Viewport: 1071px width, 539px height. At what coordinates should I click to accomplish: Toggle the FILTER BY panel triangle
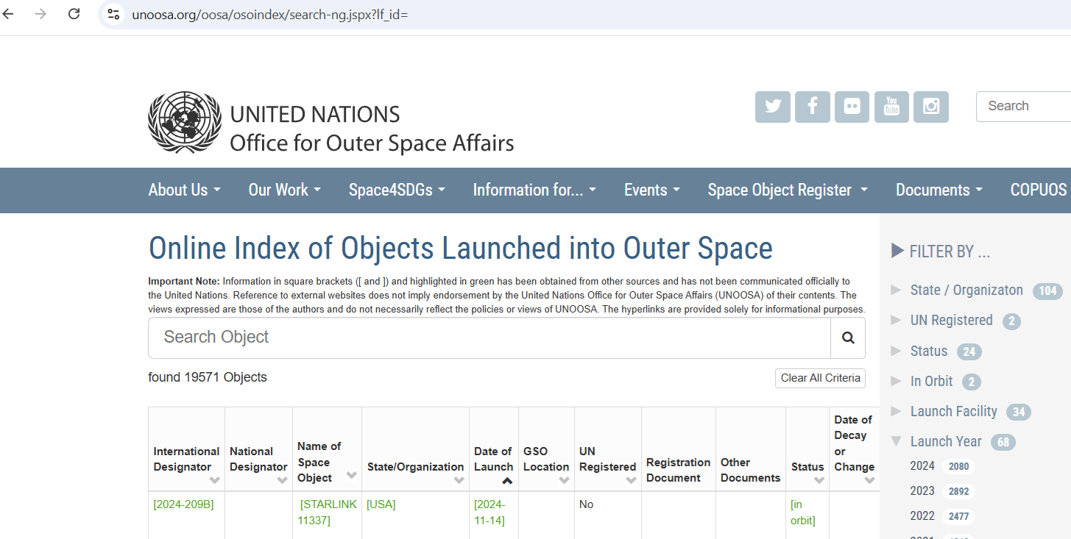click(897, 251)
